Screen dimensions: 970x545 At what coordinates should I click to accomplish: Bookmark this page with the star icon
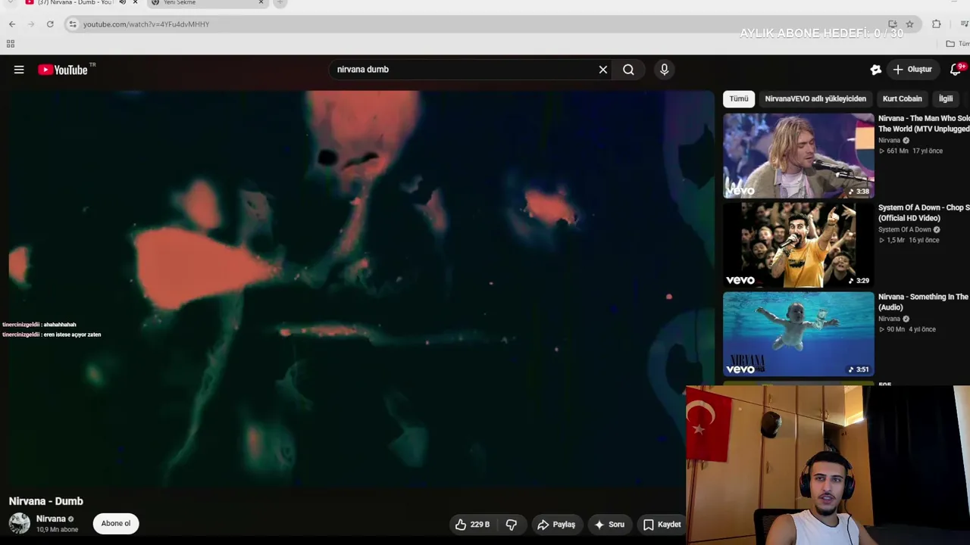pyautogui.click(x=909, y=24)
